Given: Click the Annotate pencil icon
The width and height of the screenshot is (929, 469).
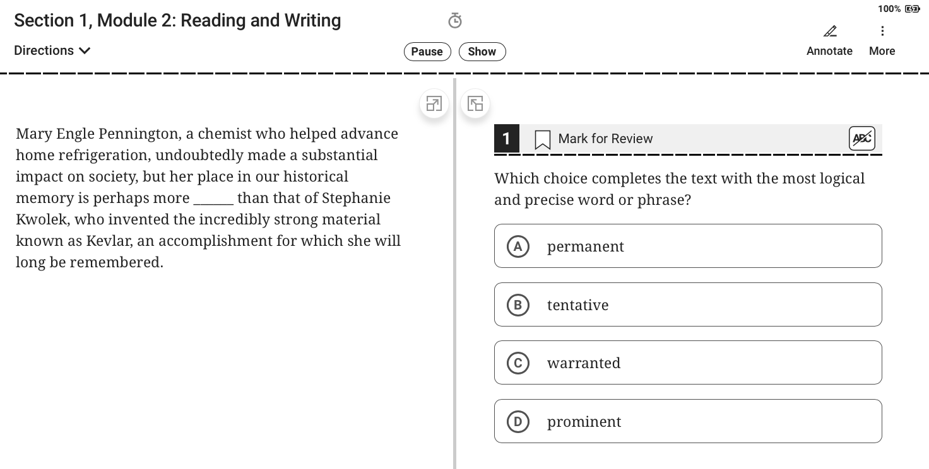Looking at the screenshot, I should point(829,31).
